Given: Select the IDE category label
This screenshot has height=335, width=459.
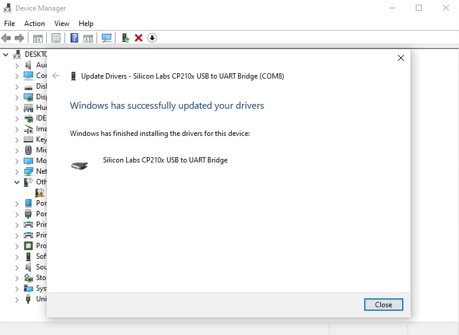Looking at the screenshot, I should (41, 118).
